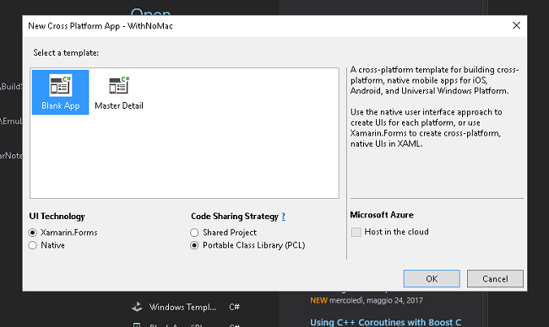This screenshot has width=549, height=327.
Task: Click the NEW mercoledì, maggio 24, 2017 date
Action: coord(367,300)
